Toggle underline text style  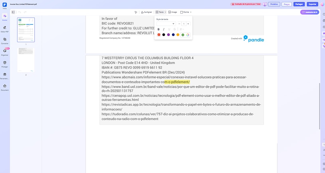point(169,29)
